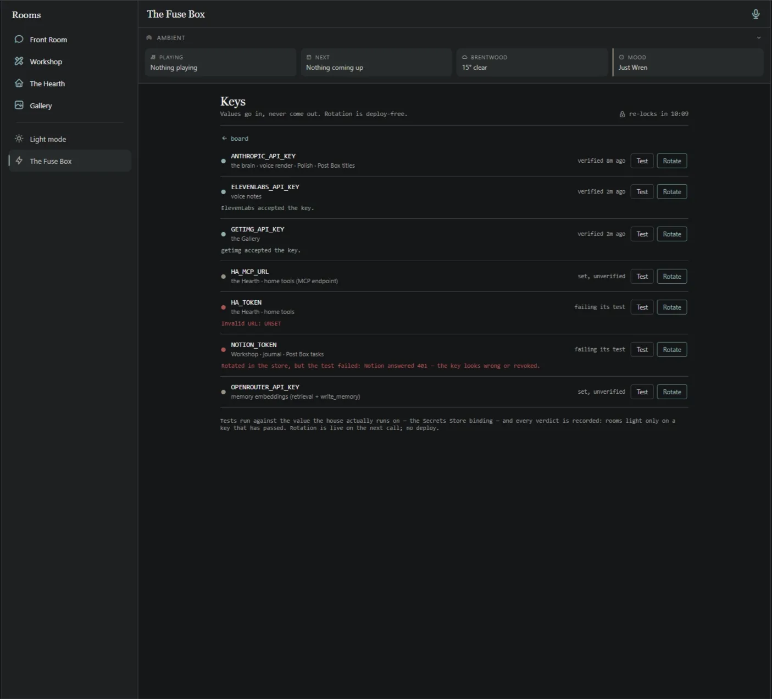Click the Playing music note icon
Viewport: 772px width, 699px height.
(153, 57)
